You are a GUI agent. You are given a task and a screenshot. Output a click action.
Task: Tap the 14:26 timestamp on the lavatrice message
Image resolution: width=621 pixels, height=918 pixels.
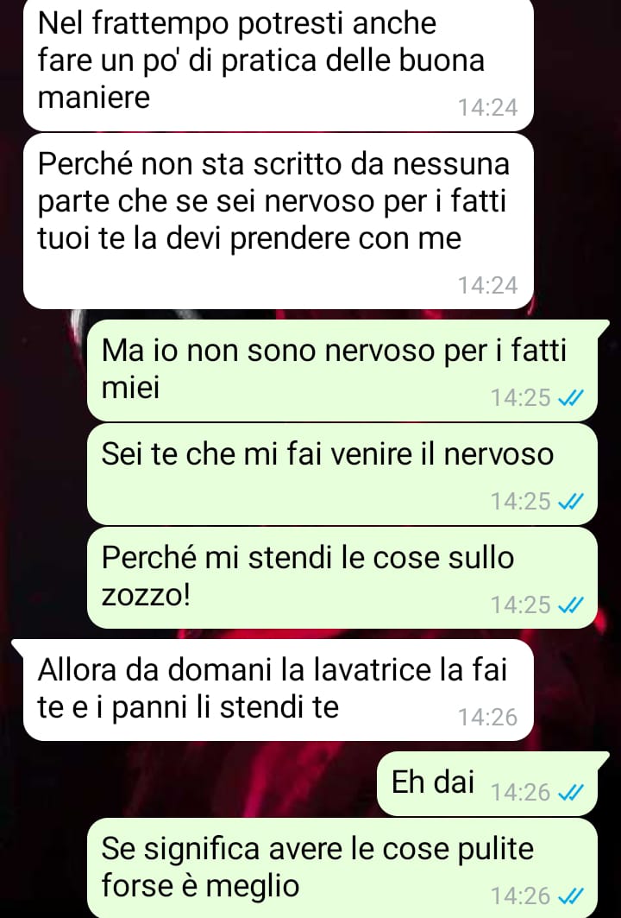[x=487, y=717]
